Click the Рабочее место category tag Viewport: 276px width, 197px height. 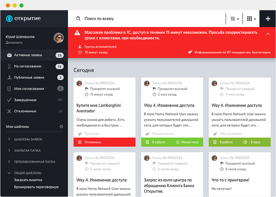pyautogui.click(x=163, y=134)
